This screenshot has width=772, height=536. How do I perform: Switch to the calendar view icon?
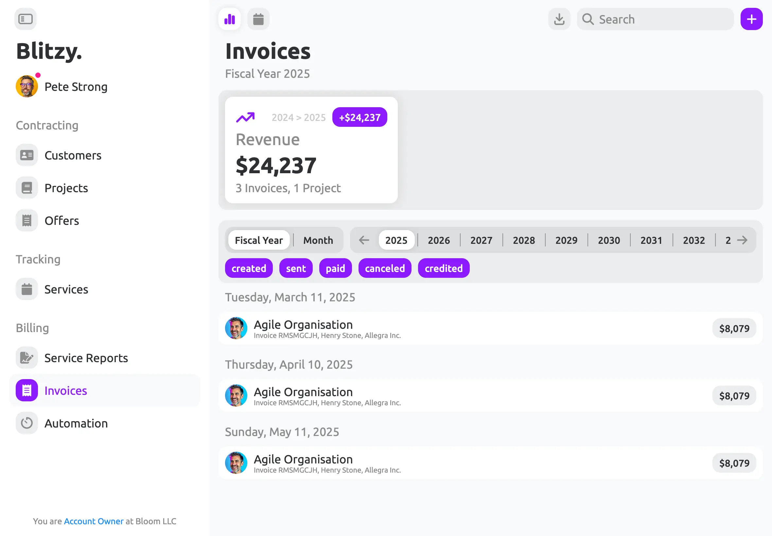(258, 19)
